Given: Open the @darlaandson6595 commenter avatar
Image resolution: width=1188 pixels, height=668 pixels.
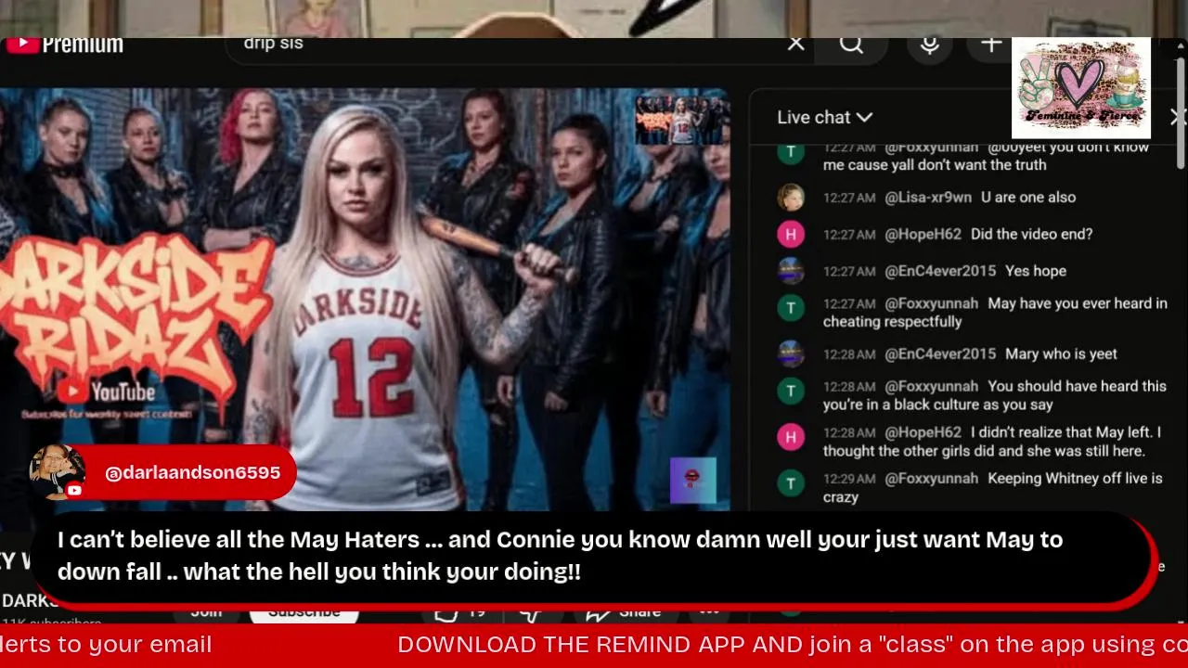Looking at the screenshot, I should [x=58, y=472].
